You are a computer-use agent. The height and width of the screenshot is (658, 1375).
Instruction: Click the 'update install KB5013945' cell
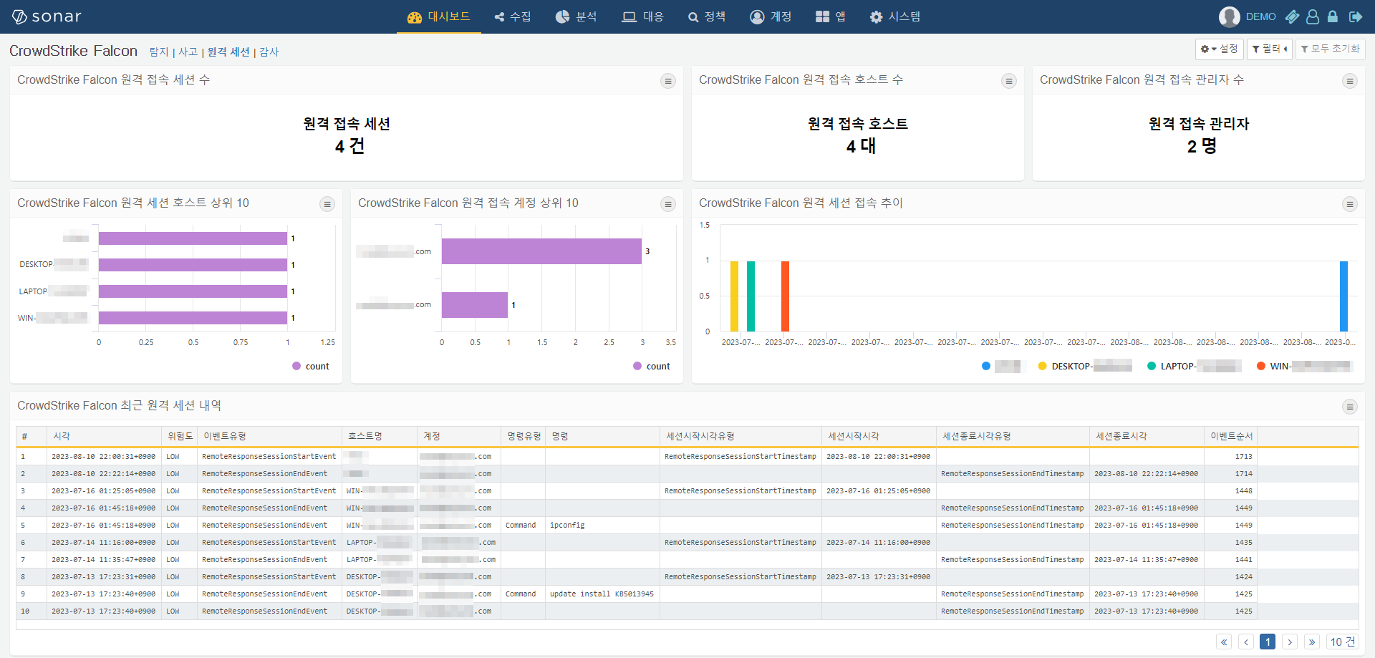(602, 594)
